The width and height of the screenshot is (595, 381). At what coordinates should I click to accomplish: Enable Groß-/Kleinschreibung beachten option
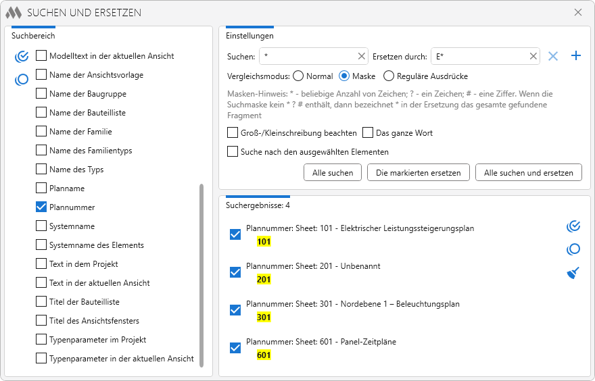[x=233, y=133]
